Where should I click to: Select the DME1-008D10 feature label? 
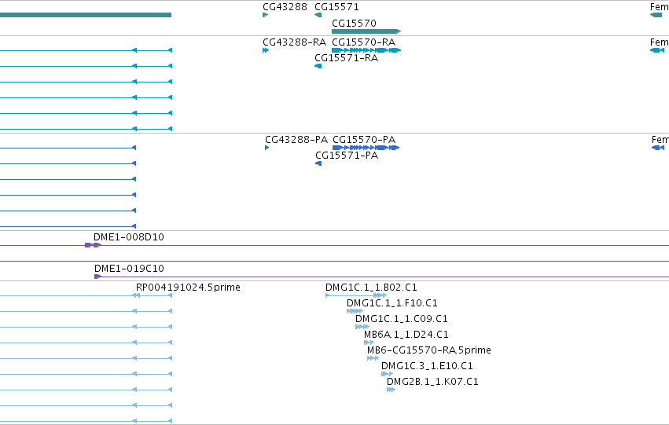pos(129,237)
